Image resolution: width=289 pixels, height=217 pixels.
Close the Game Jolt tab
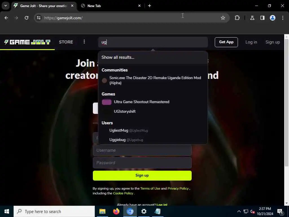coord(72,6)
